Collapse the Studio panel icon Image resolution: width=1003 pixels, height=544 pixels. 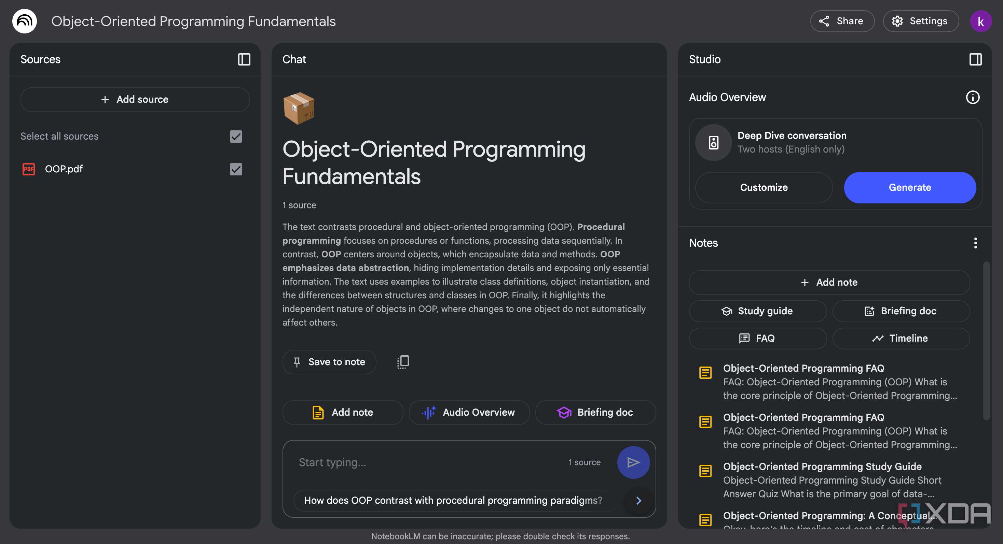975,59
